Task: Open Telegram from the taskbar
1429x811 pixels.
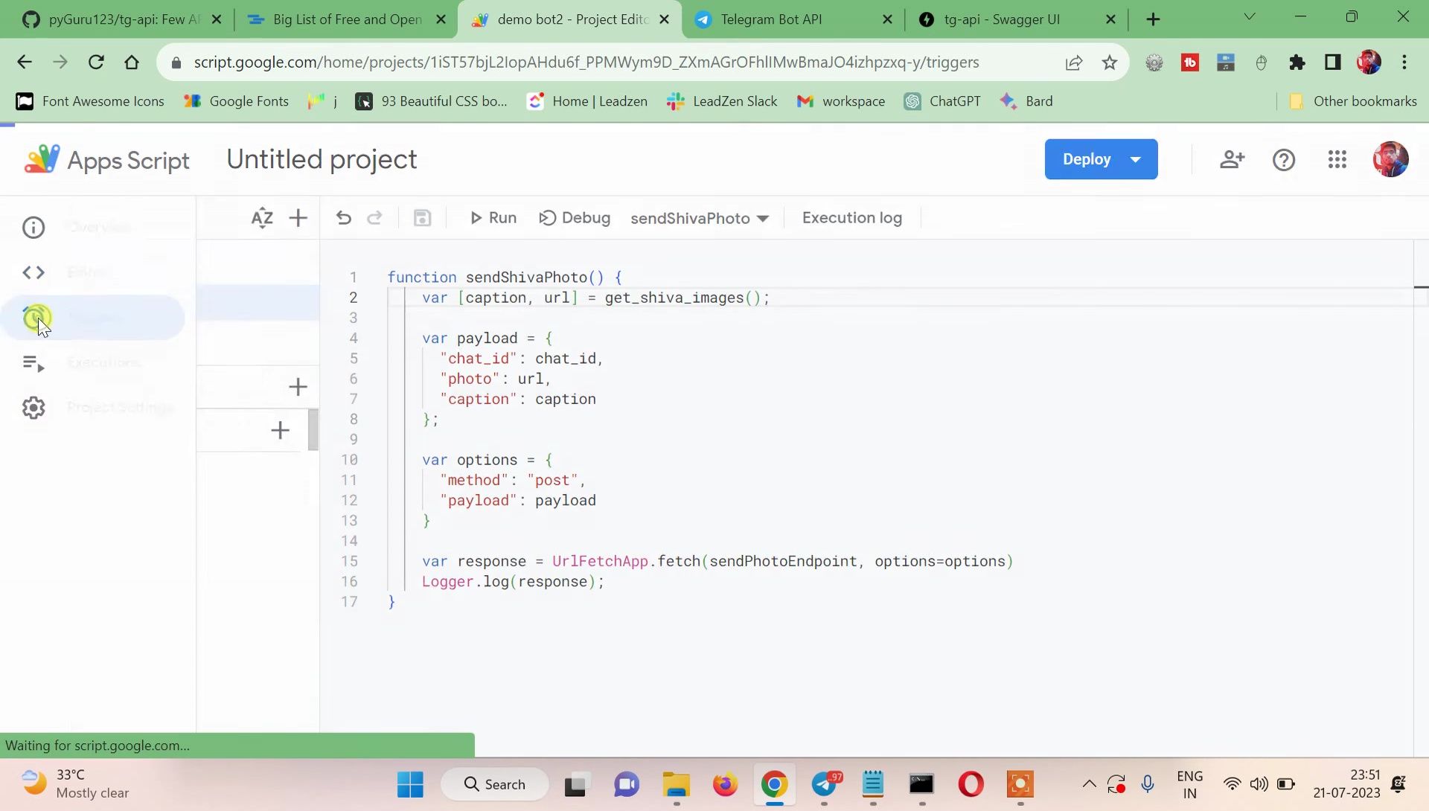Action: click(x=825, y=784)
